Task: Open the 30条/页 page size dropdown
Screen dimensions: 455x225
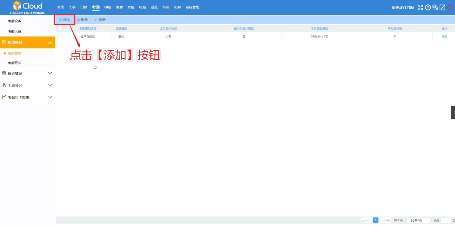Action: coord(418,220)
